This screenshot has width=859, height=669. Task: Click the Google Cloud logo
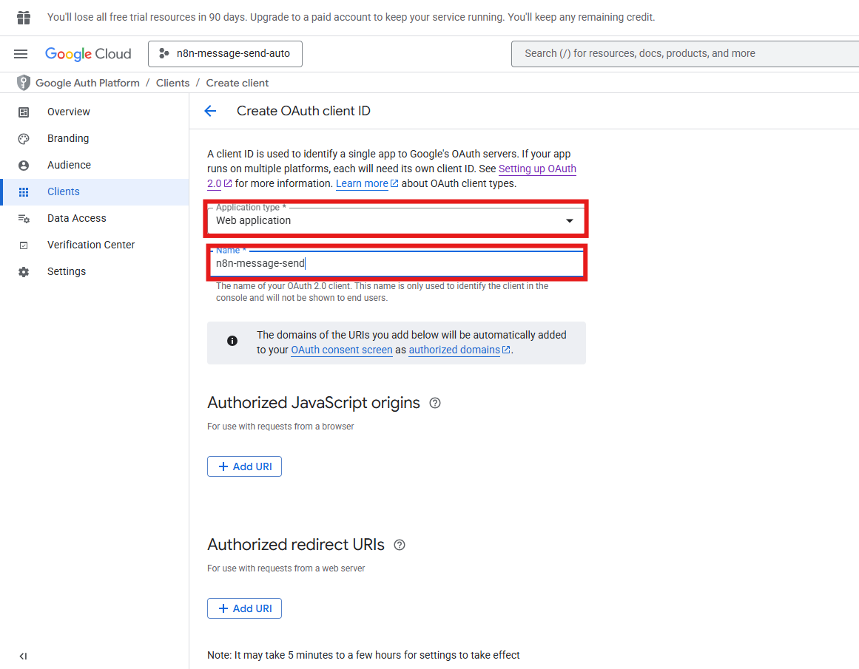tap(88, 54)
